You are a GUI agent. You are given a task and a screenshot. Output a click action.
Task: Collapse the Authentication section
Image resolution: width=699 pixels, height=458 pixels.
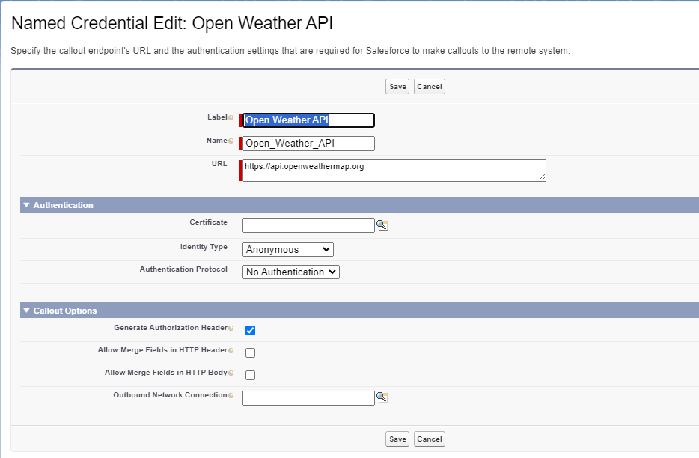(x=27, y=205)
